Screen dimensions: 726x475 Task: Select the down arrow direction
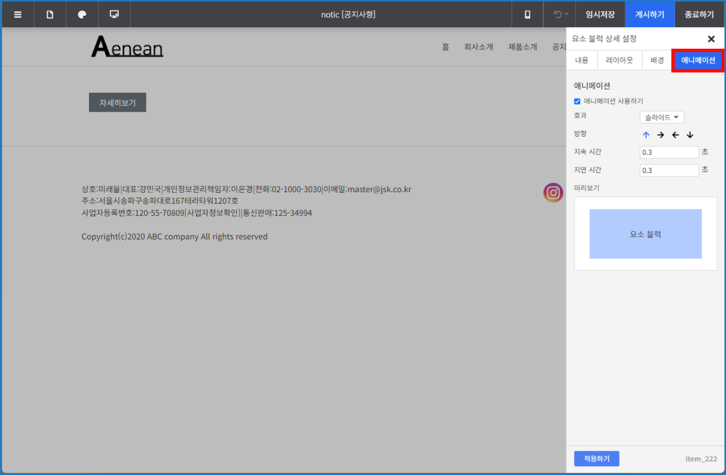point(690,135)
